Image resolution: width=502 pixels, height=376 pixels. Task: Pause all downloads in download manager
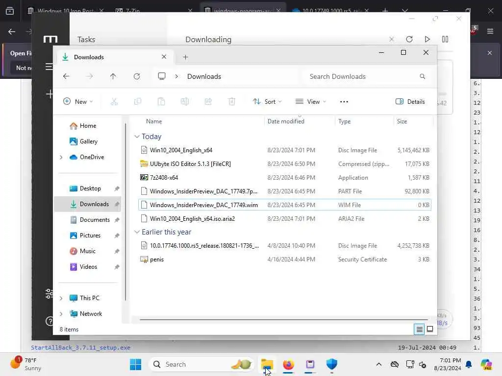click(445, 39)
